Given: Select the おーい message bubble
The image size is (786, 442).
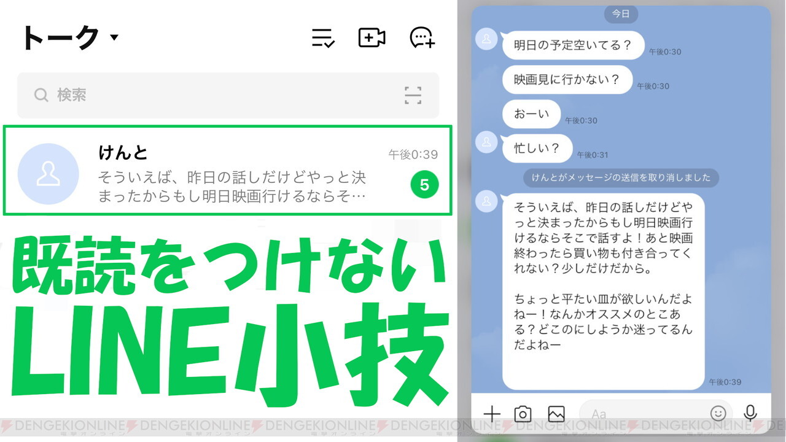Looking at the screenshot, I should click(x=531, y=114).
